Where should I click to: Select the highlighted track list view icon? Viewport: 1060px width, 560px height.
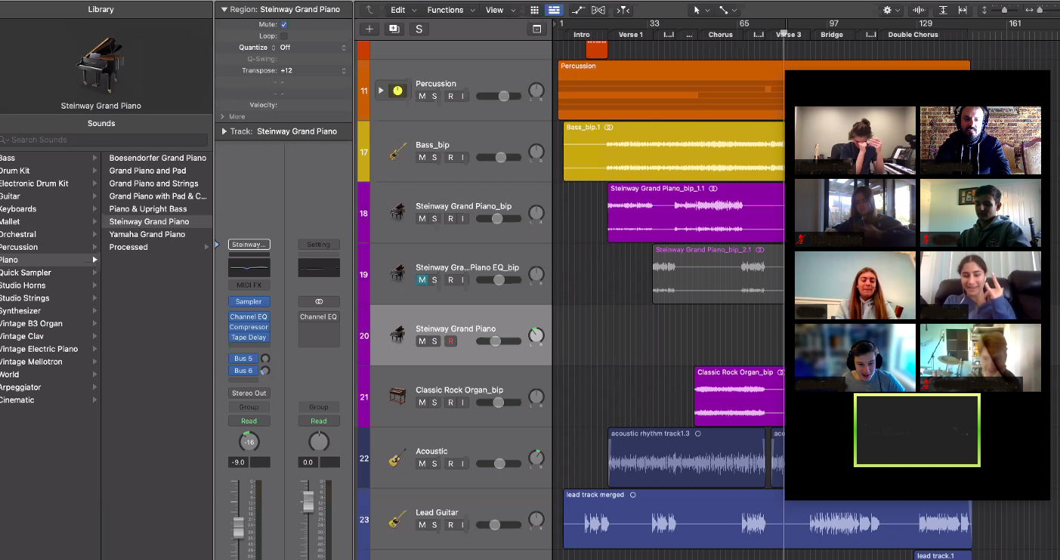(x=554, y=10)
